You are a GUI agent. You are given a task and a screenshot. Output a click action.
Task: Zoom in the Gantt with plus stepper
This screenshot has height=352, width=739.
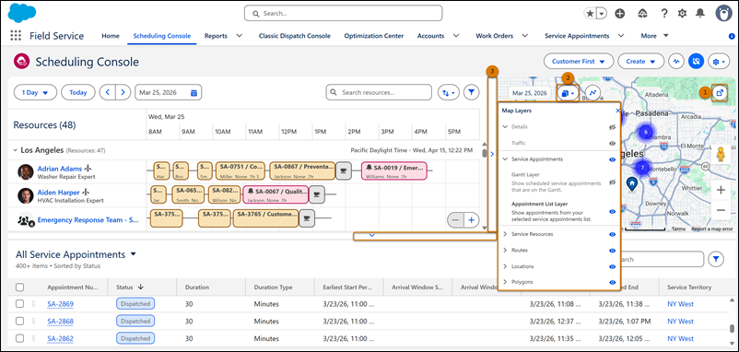pos(471,219)
